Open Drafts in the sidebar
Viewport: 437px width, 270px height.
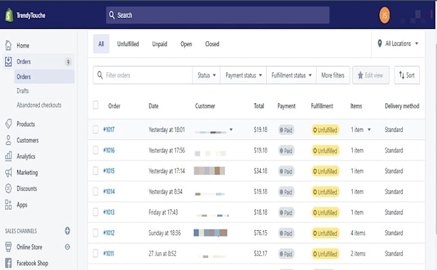tap(22, 91)
